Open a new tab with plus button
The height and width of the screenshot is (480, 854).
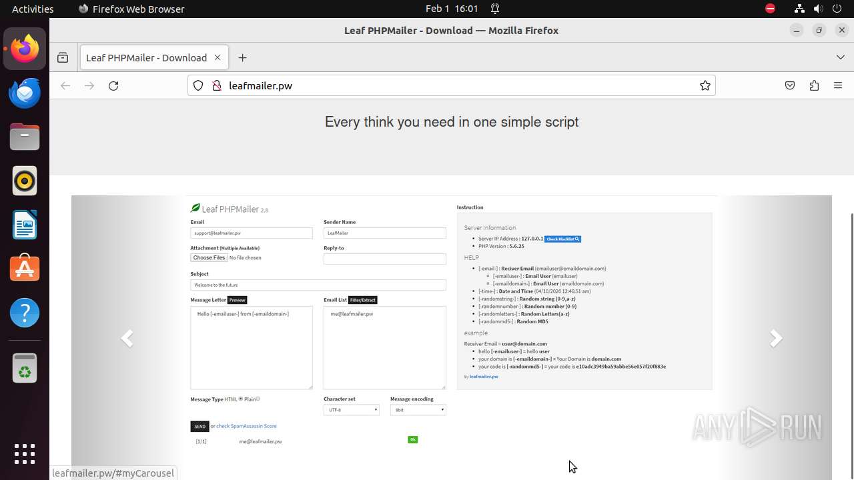[x=242, y=57]
